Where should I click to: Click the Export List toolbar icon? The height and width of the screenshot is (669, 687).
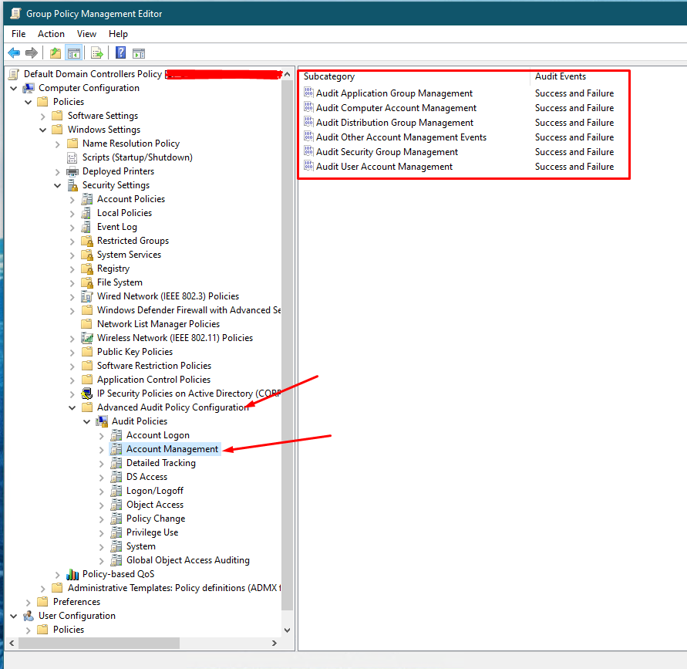[97, 53]
